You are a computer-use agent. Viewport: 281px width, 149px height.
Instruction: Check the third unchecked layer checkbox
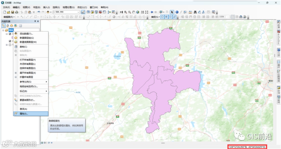(x=10, y=45)
